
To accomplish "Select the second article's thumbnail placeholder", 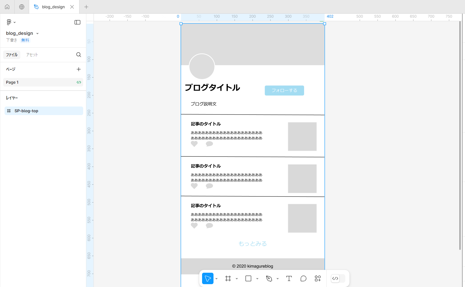I will (x=302, y=179).
